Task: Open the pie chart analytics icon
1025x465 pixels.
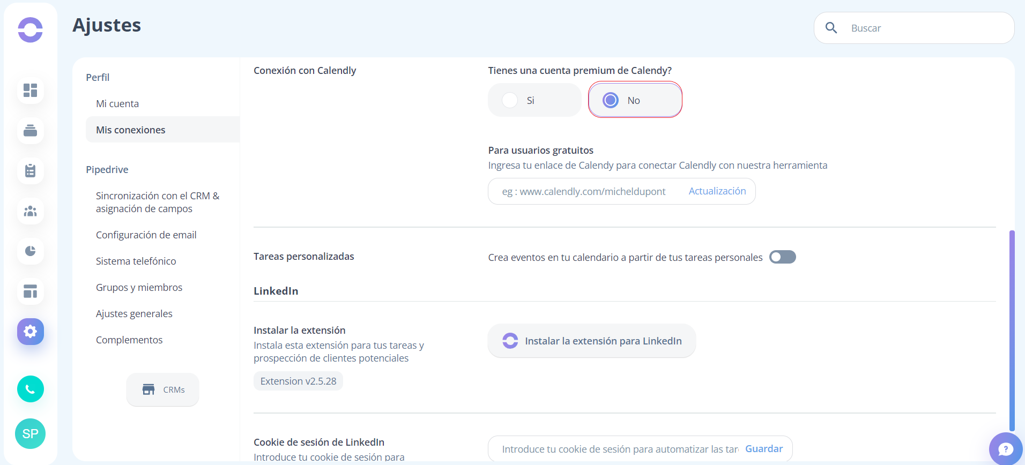Action: tap(31, 251)
